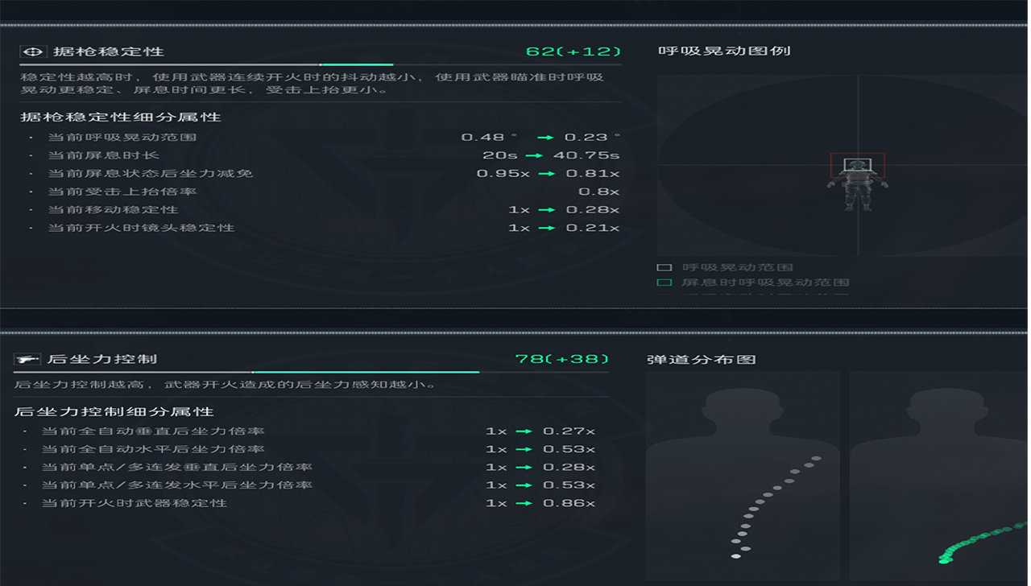The width and height of the screenshot is (1031, 586).
Task: Click the 当前呼吸晃动范围 row label
Action: [x=122, y=138]
